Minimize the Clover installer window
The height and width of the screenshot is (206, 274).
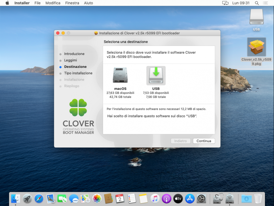[63, 33]
